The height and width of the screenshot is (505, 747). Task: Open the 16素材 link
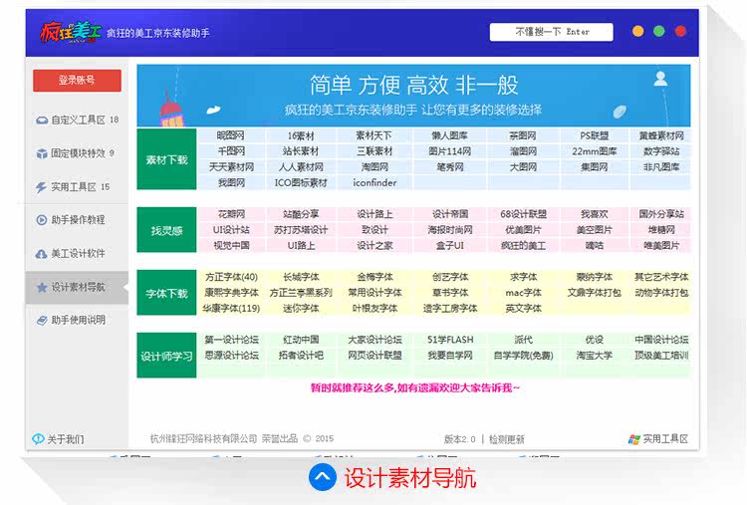[301, 135]
